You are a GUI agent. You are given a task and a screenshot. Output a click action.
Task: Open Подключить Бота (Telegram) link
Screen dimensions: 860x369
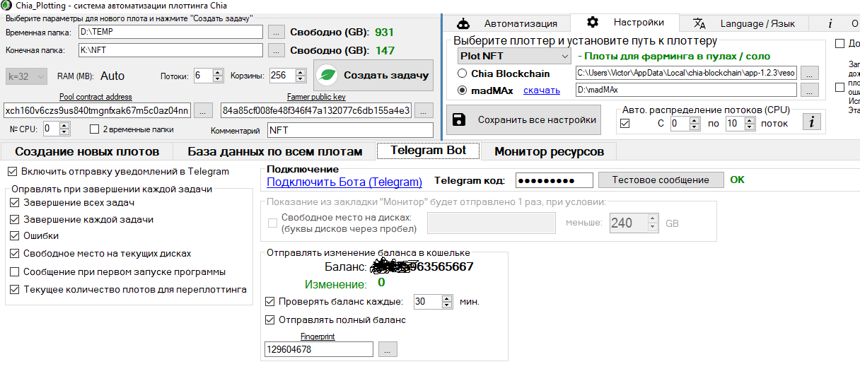tap(344, 182)
